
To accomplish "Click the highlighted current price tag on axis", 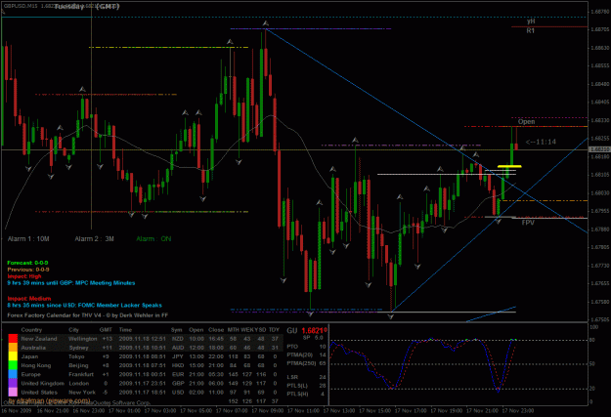I will coord(598,149).
